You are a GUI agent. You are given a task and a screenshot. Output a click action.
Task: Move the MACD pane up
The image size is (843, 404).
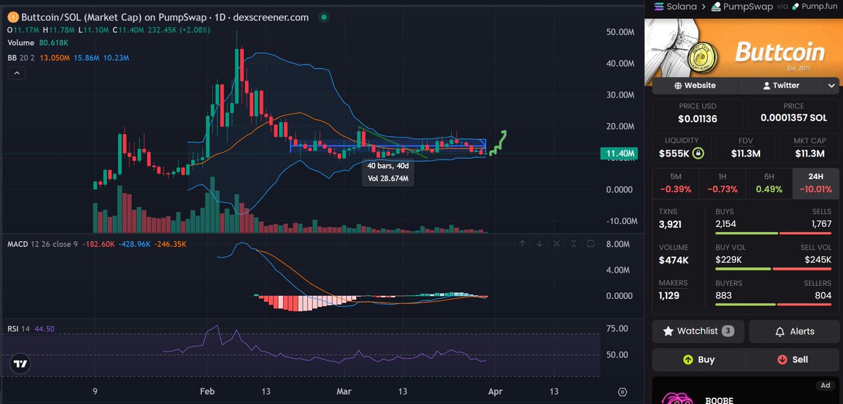(x=522, y=244)
